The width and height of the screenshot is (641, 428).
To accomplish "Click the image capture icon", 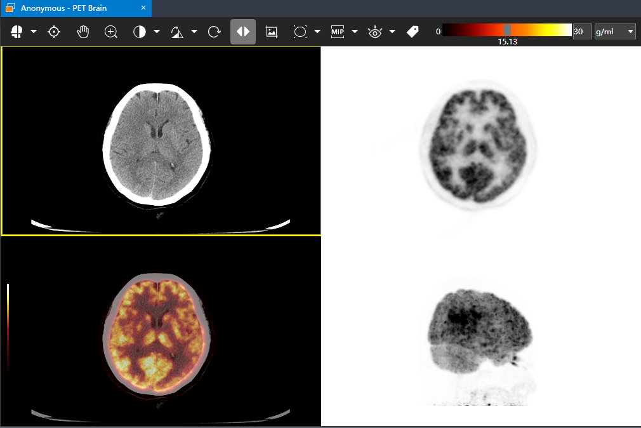I will pyautogui.click(x=272, y=32).
